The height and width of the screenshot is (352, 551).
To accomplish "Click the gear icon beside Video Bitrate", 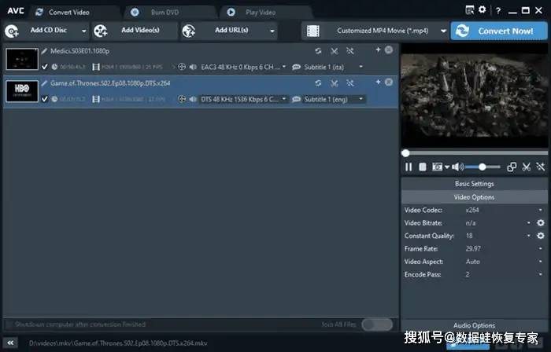I will (x=540, y=223).
